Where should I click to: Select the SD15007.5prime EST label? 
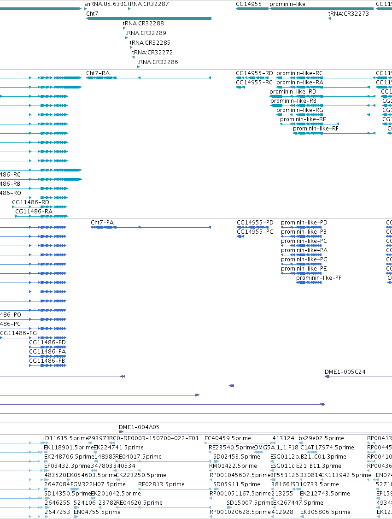point(250,502)
